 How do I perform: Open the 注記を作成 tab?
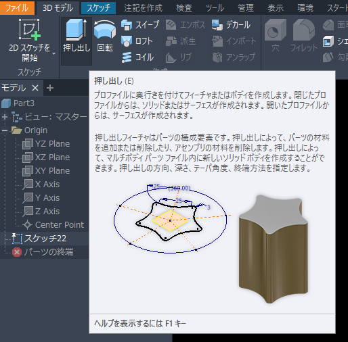click(x=144, y=8)
